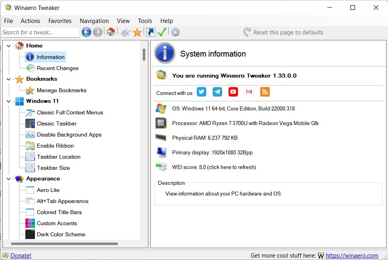Click the Appearance category heading
The image size is (388, 260).
[x=43, y=179]
